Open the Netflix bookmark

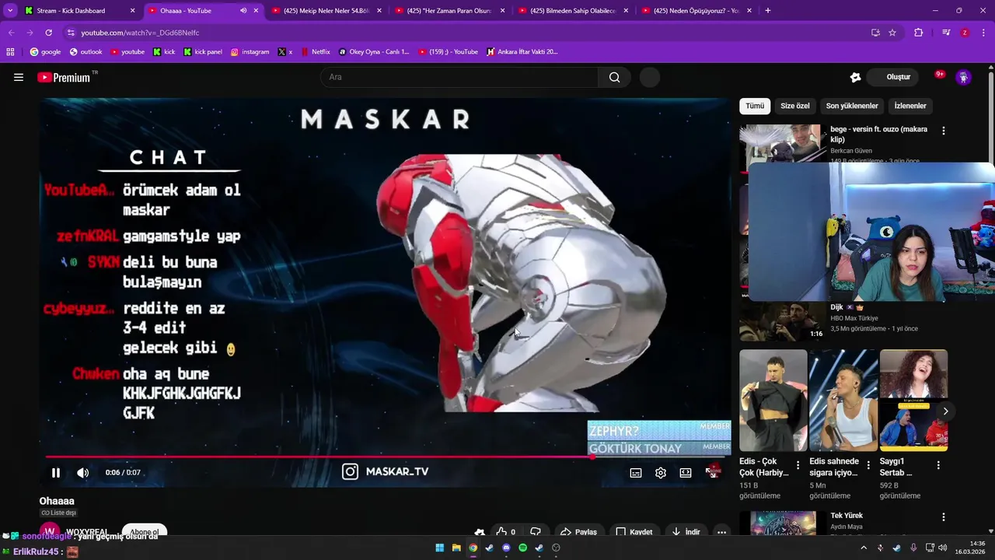coord(315,52)
